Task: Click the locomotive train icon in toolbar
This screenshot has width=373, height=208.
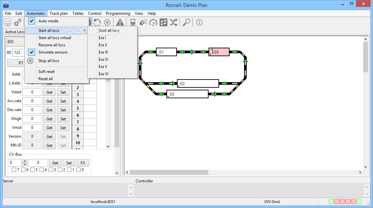Action: pyautogui.click(x=133, y=22)
